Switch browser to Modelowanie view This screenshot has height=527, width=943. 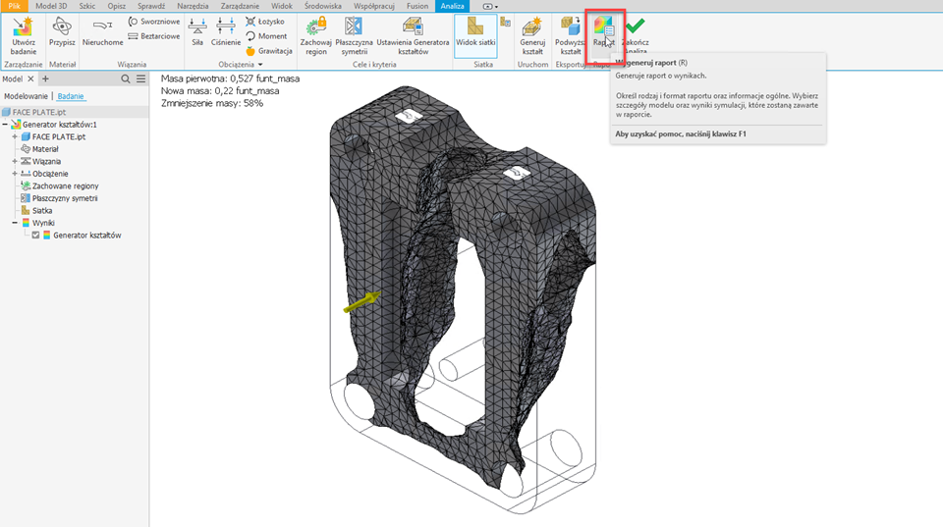[26, 96]
